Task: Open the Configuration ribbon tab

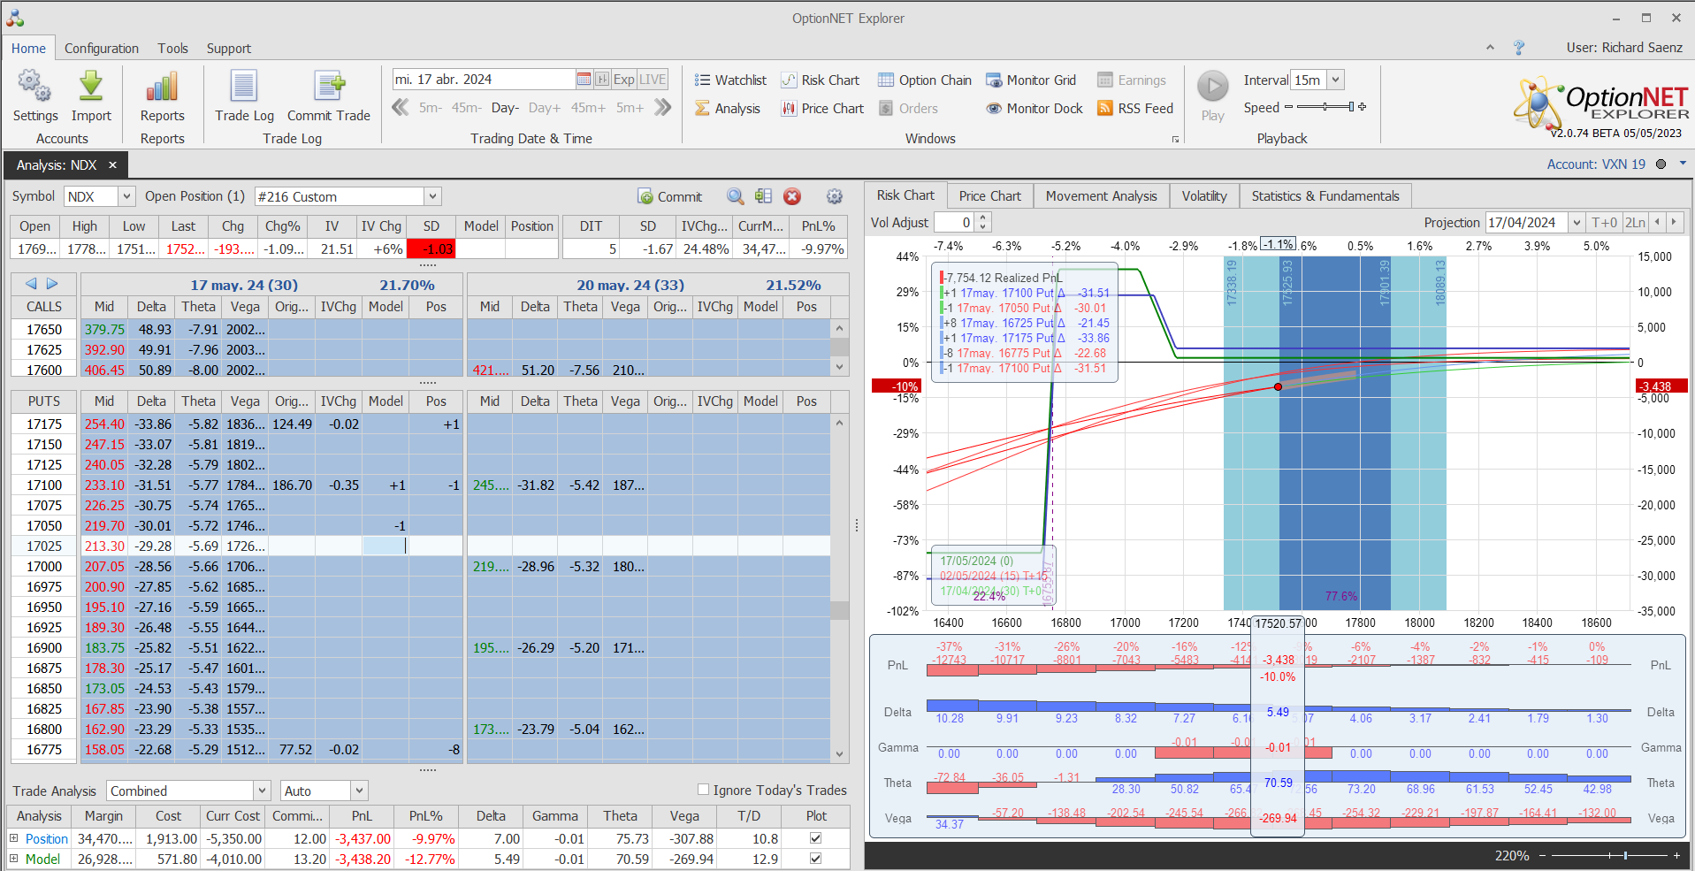Action: coord(101,49)
